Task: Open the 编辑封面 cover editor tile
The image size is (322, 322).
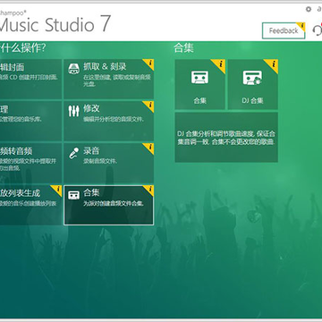Action: pyautogui.click(x=30, y=79)
